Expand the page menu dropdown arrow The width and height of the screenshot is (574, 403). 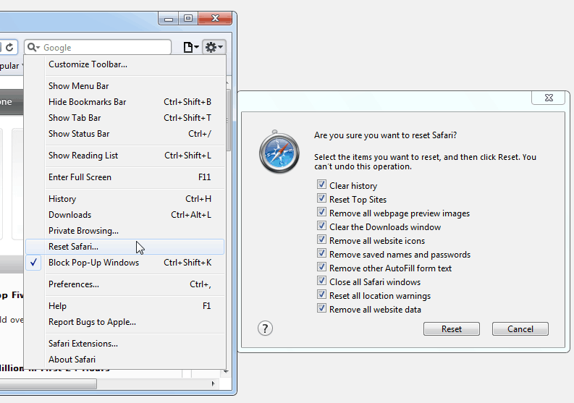[x=196, y=47]
